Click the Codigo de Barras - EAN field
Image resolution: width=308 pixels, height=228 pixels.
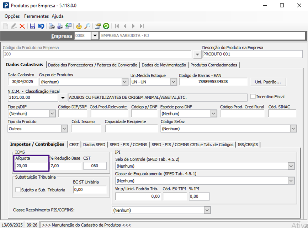click(x=213, y=82)
